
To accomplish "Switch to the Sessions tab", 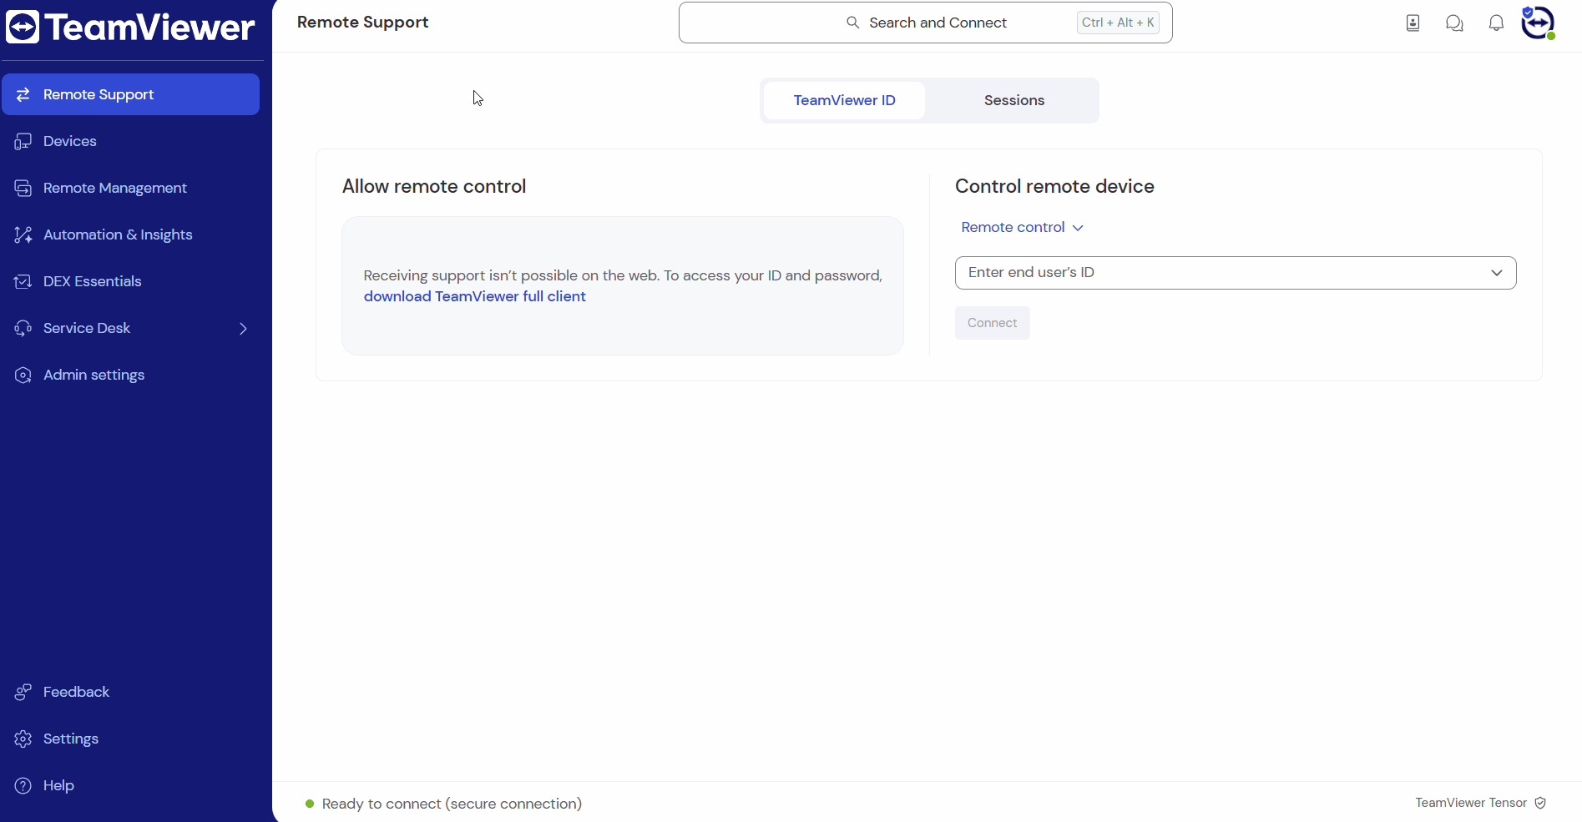I will [1014, 100].
